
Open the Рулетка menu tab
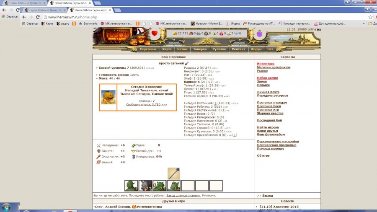click(219, 49)
